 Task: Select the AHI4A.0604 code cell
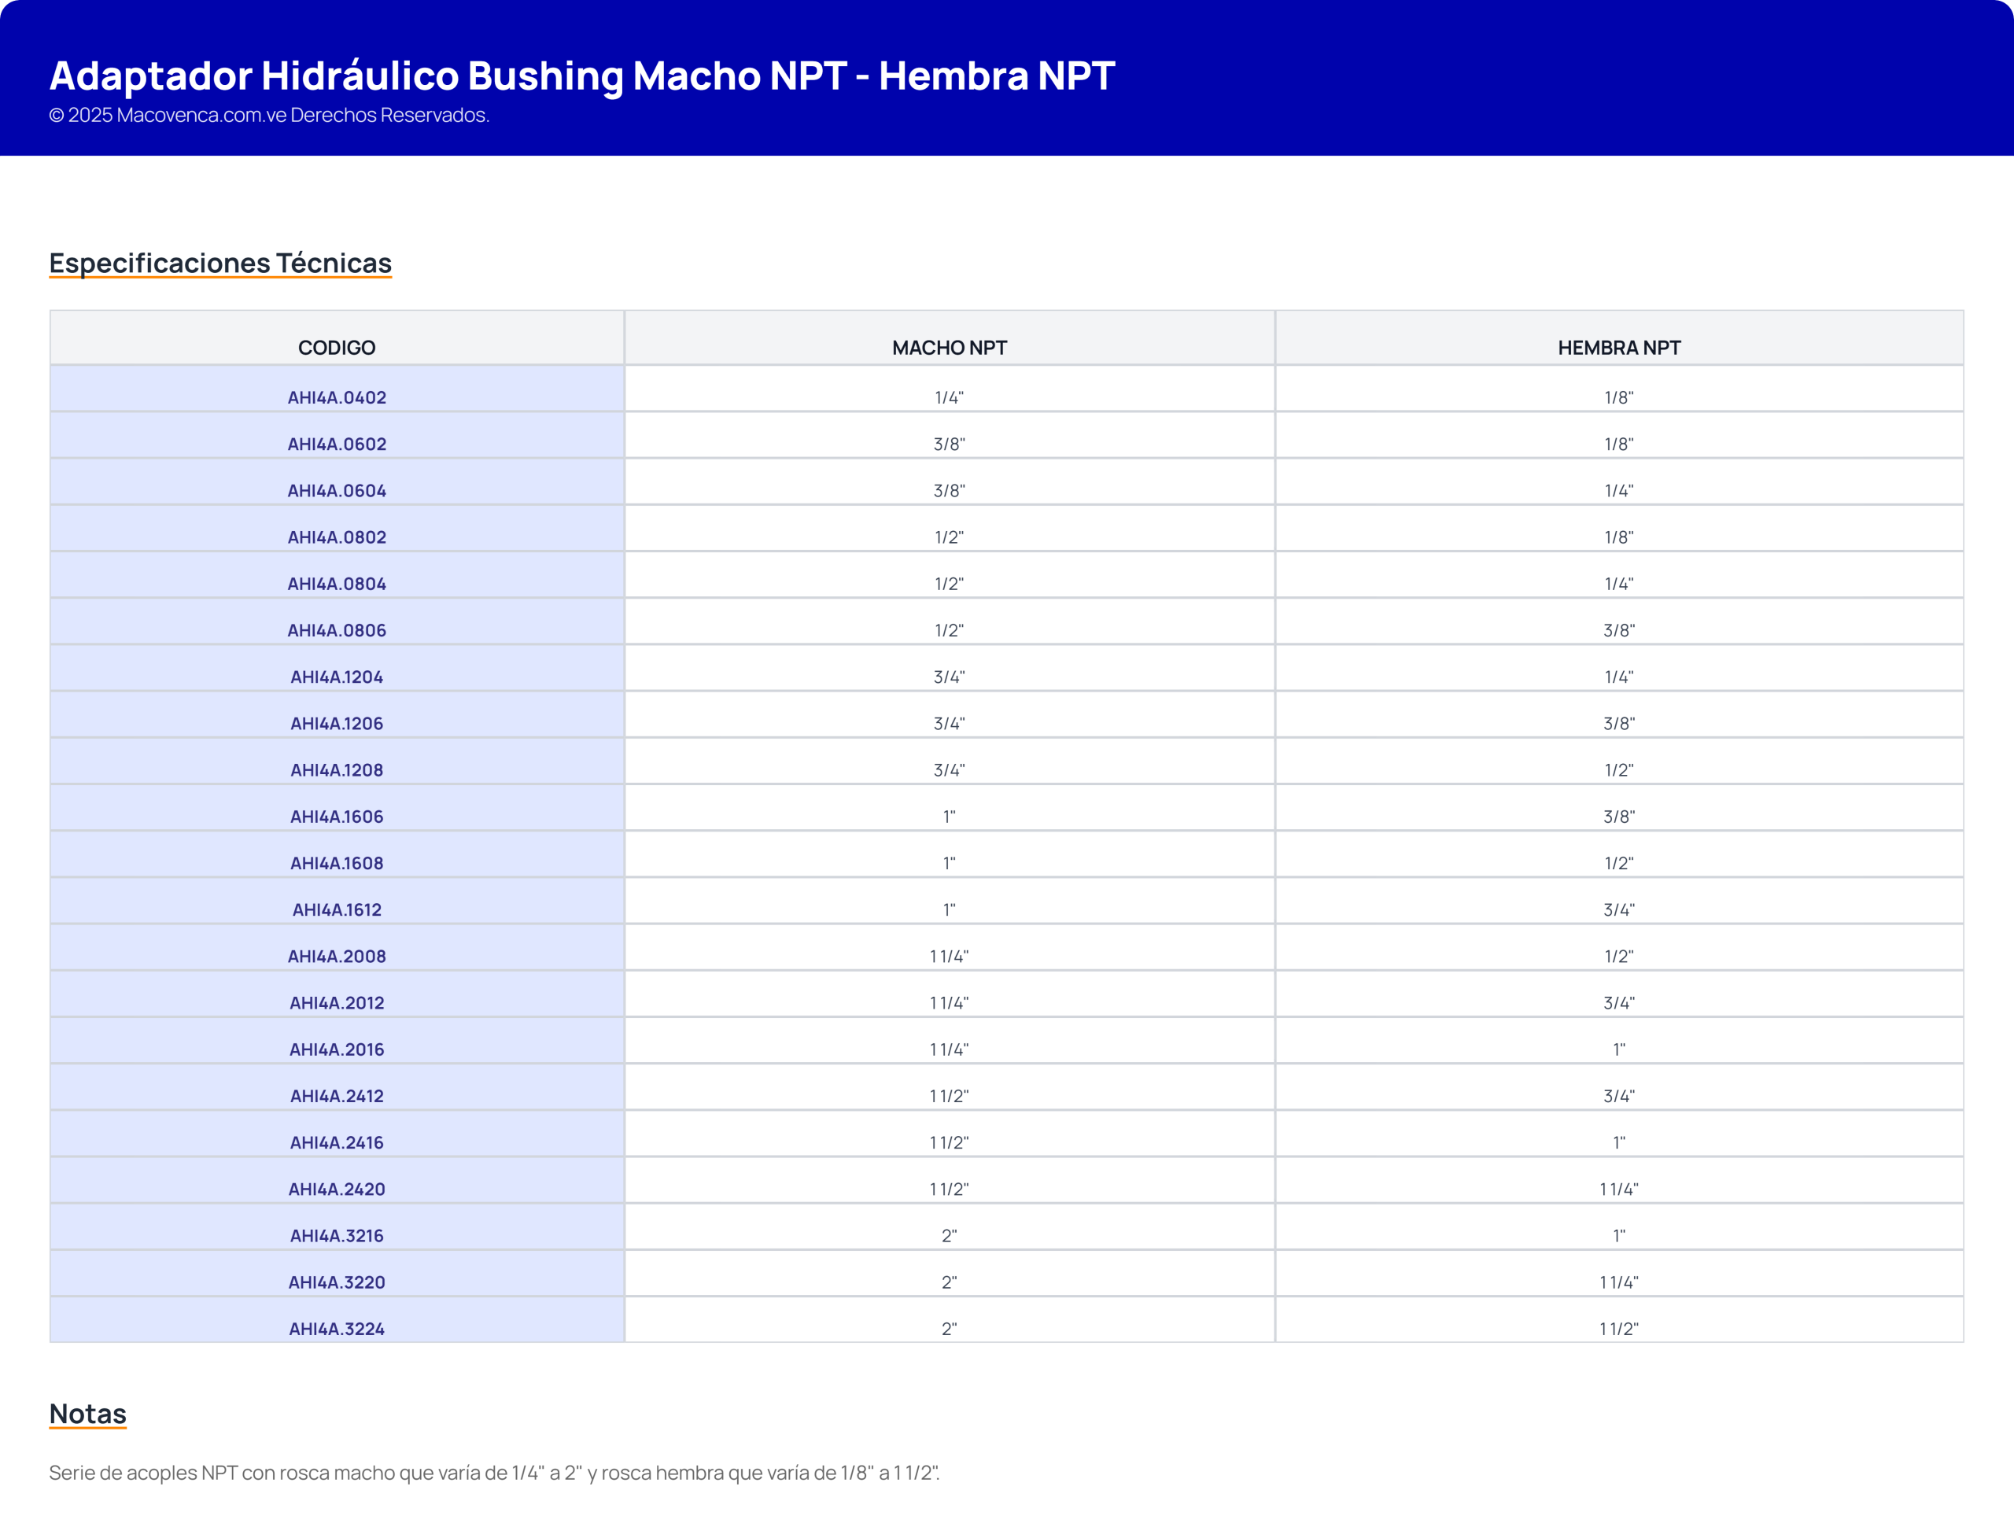pos(337,491)
